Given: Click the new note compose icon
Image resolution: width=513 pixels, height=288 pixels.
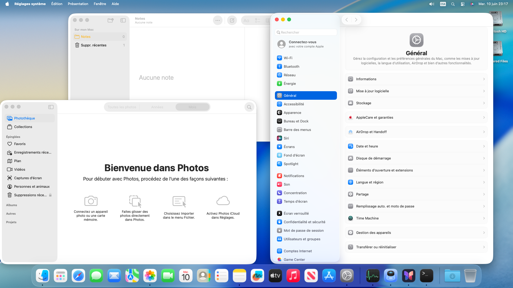Looking at the screenshot, I should click(232, 20).
